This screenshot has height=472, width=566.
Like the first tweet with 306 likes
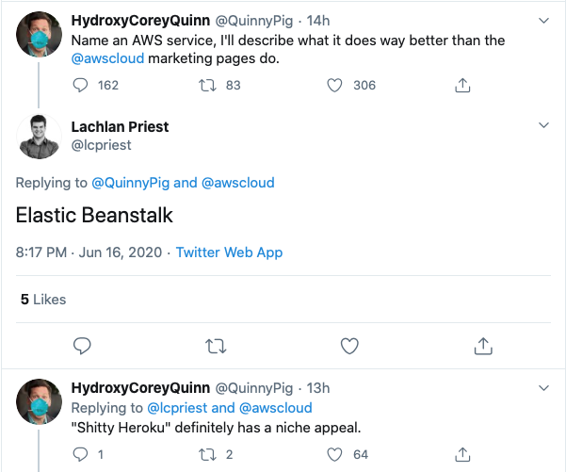pyautogui.click(x=334, y=86)
